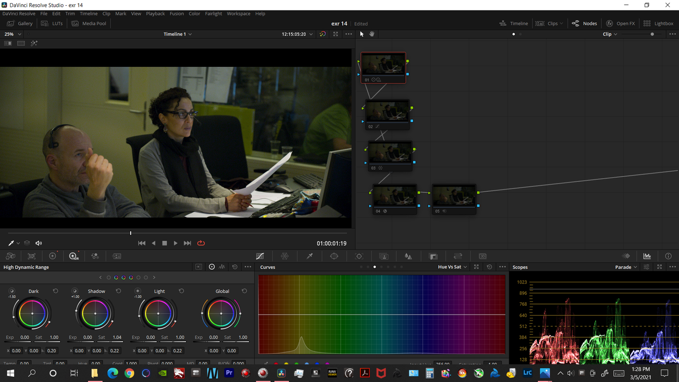This screenshot has width=679, height=382.
Task: Open the Blur palette
Action: 408,256
